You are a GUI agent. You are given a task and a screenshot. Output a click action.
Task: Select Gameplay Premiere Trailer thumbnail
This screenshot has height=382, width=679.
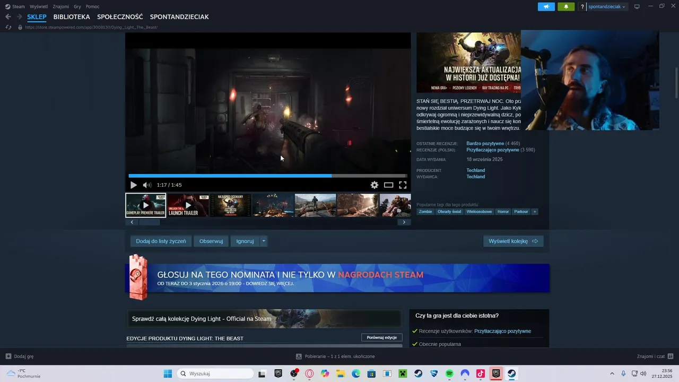point(146,205)
